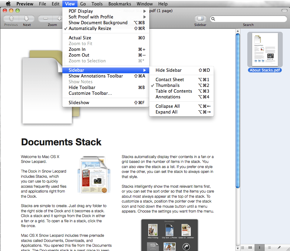Screen dimensions: 290x251
Task: Expand Soft Proof with Profile submenu
Action: 106,17
